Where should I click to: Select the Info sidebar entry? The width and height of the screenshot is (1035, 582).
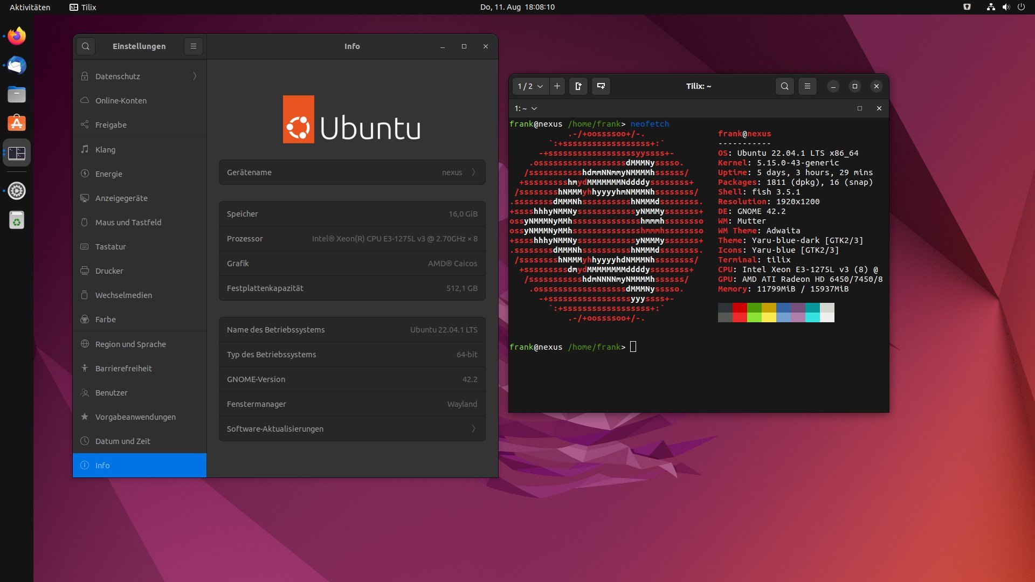tap(140, 466)
